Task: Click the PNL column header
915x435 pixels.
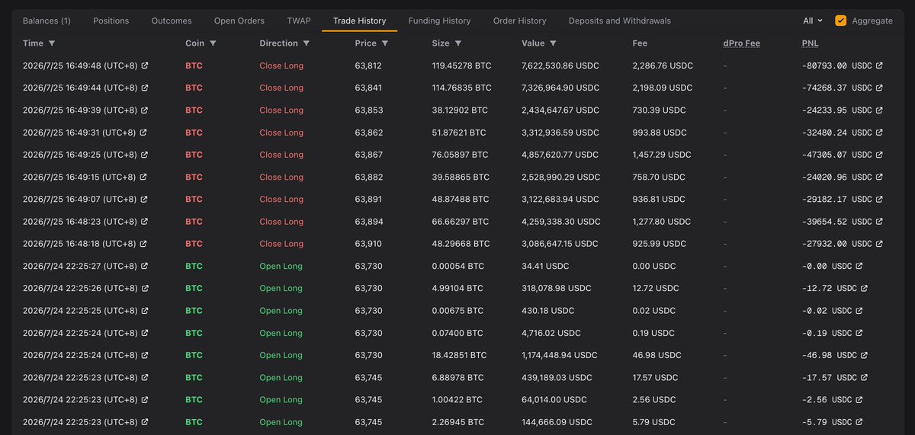Action: point(810,43)
